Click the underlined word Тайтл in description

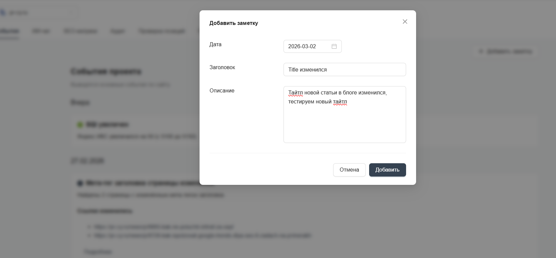295,93
